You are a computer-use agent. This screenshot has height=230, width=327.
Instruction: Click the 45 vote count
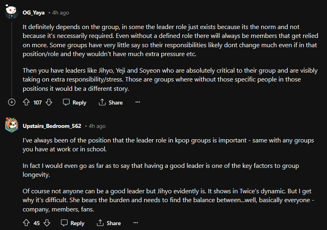point(37,223)
